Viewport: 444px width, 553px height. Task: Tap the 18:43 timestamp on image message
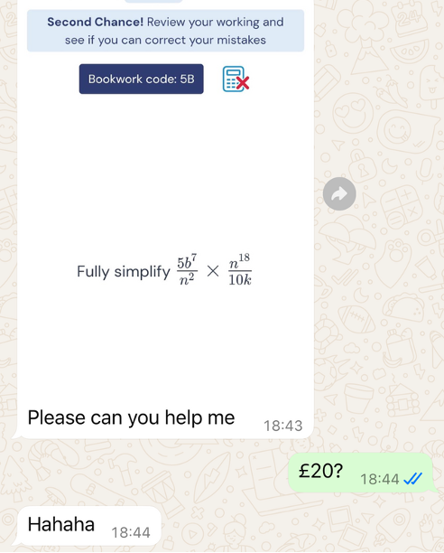tap(283, 426)
